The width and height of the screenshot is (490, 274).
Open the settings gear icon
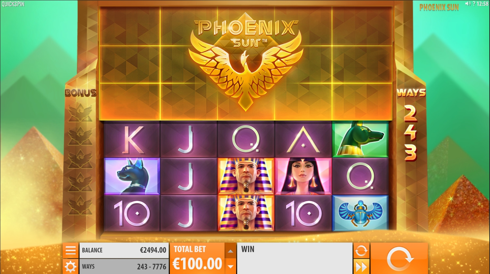pos(71,266)
